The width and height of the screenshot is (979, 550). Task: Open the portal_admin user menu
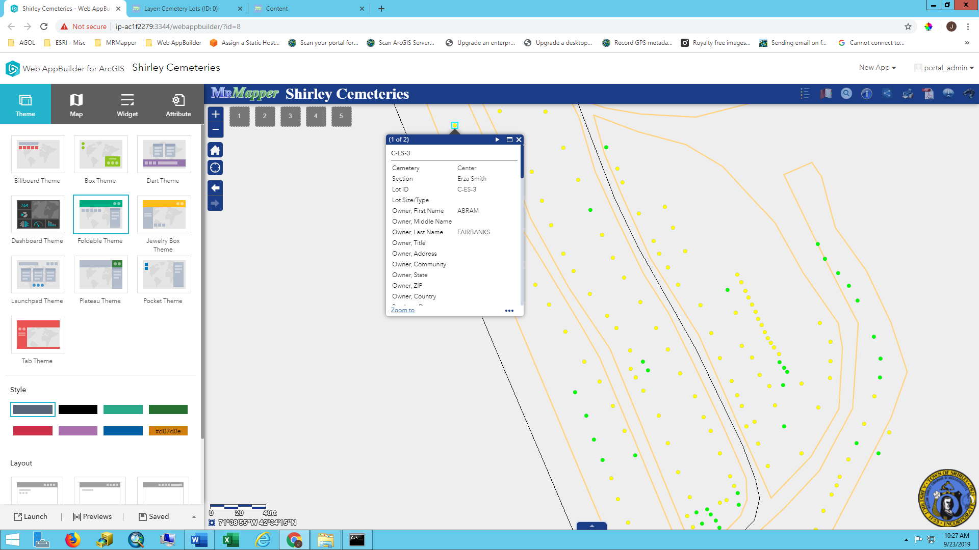click(x=945, y=68)
